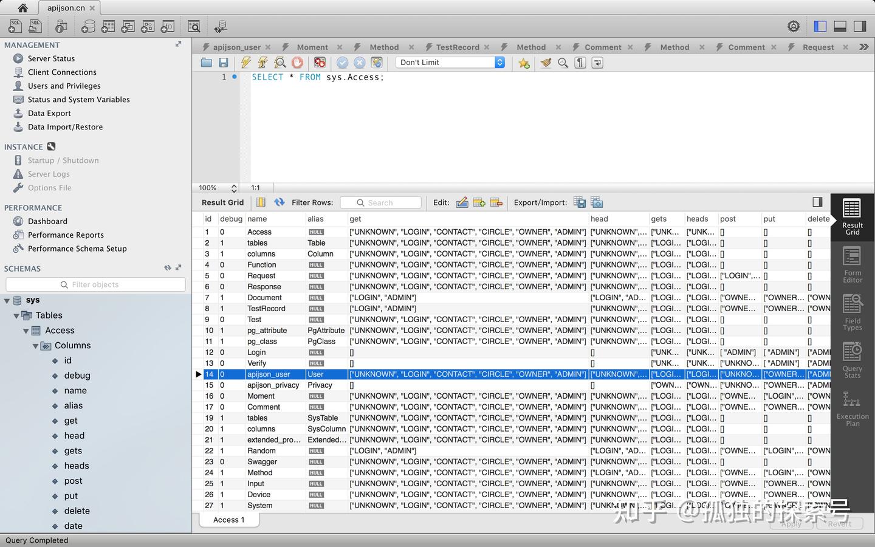This screenshot has height=547, width=875.
Task: Open the create new schema tool
Action: 88,26
